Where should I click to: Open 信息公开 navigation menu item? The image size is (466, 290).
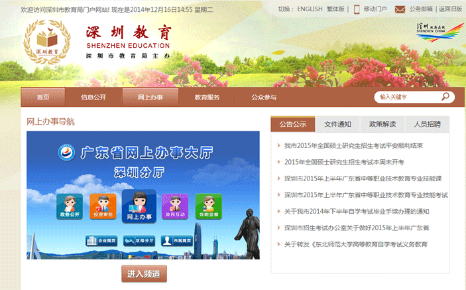pos(93,97)
